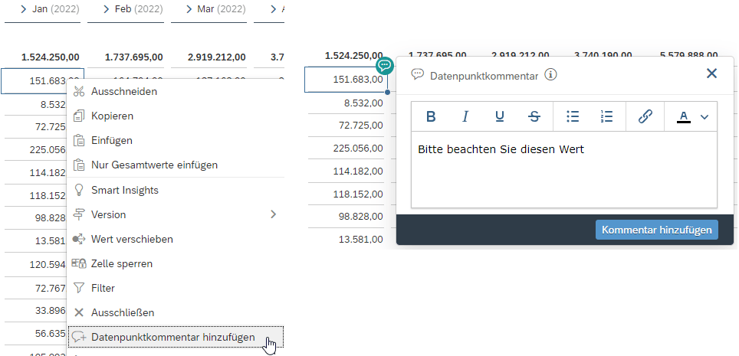Click into the comment text area

[x=564, y=169]
